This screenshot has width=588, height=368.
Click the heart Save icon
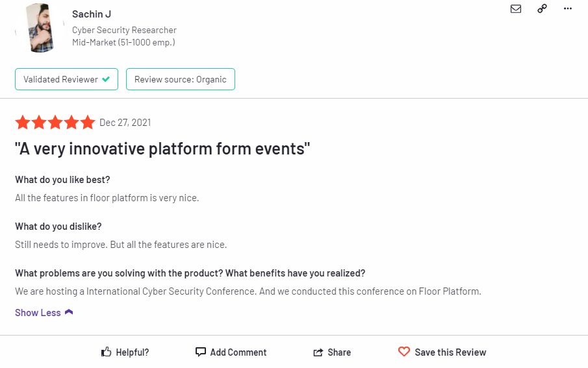[x=404, y=352]
